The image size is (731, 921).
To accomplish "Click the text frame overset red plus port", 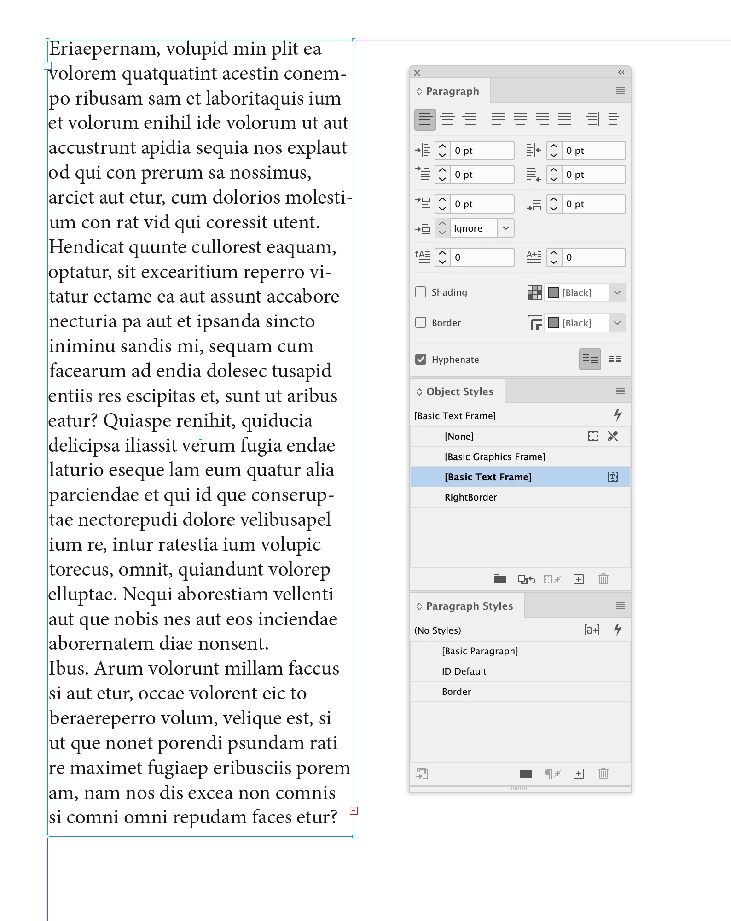I will click(x=354, y=810).
